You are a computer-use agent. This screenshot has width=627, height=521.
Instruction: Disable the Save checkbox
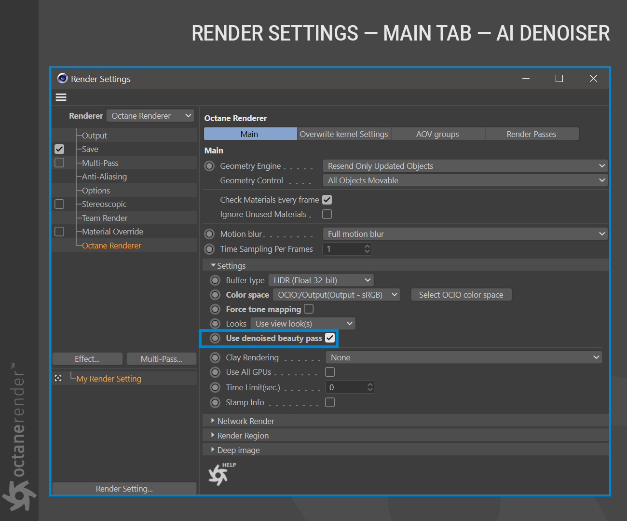(59, 149)
